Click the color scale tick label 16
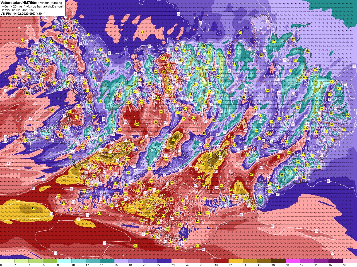The width and height of the screenshot is (357, 267). [x=116, y=265]
